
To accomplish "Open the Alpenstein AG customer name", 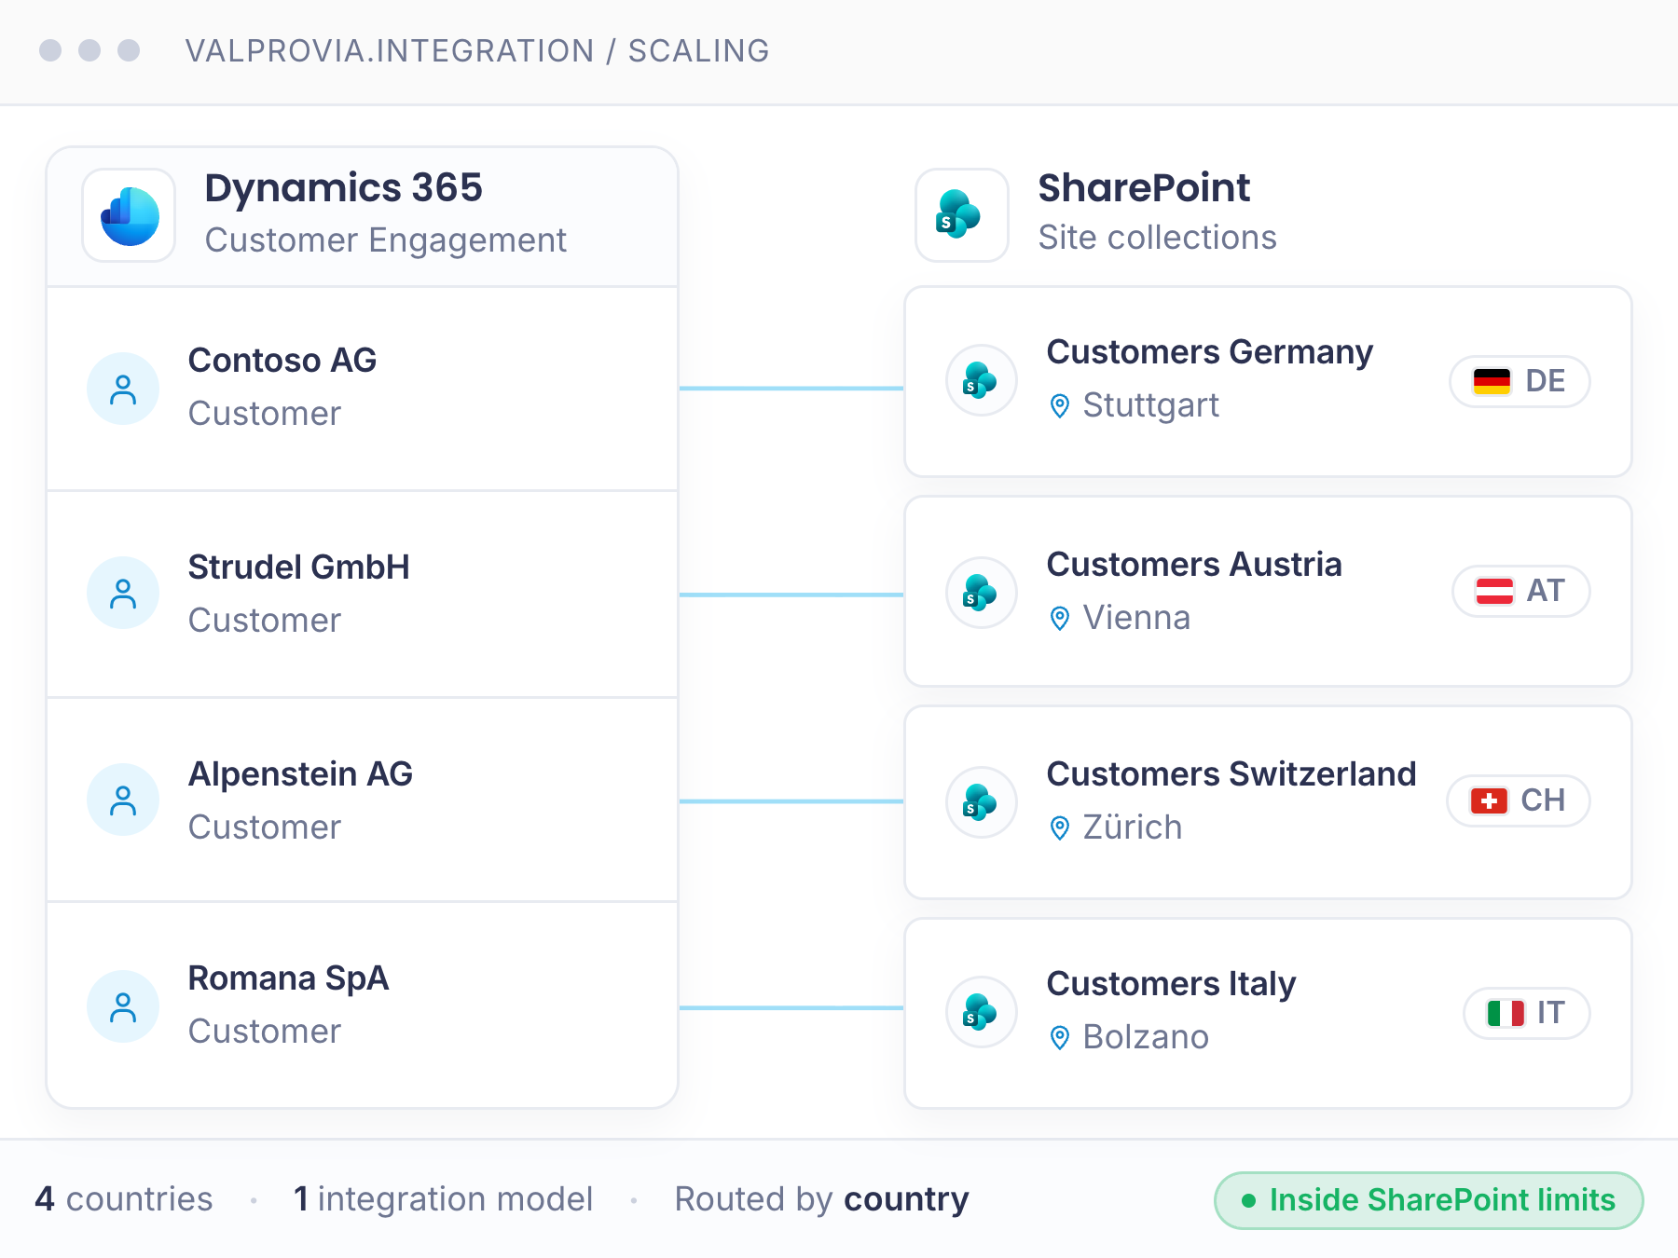I will (x=300, y=774).
